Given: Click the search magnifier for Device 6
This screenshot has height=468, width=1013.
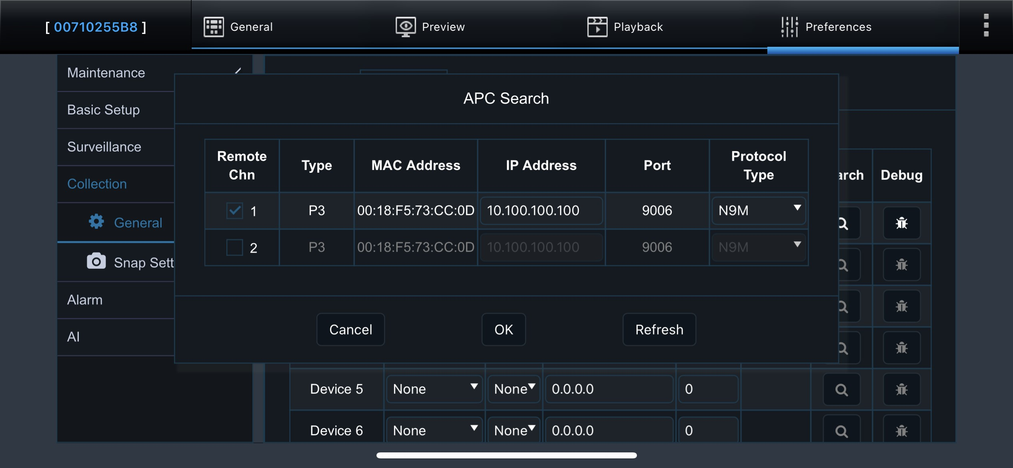Looking at the screenshot, I should click(x=842, y=431).
